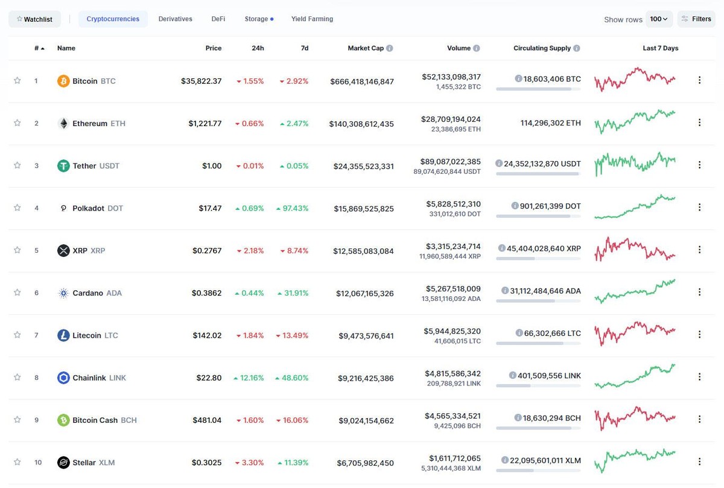The image size is (724, 488).
Task: Open the Watchlist
Action: tap(34, 19)
